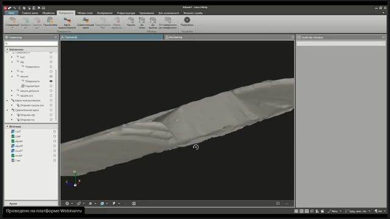Open the Сравнительная карта tool
This screenshot has height=219, width=390.
click(85, 23)
